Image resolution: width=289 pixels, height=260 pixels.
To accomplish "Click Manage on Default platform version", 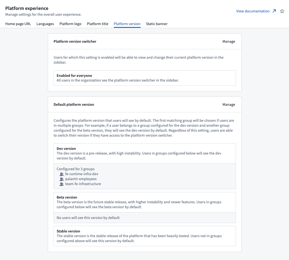I will coord(229,104).
